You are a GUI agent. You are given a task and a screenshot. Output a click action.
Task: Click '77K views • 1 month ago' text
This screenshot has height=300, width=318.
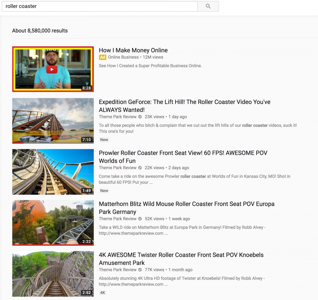coord(169,270)
